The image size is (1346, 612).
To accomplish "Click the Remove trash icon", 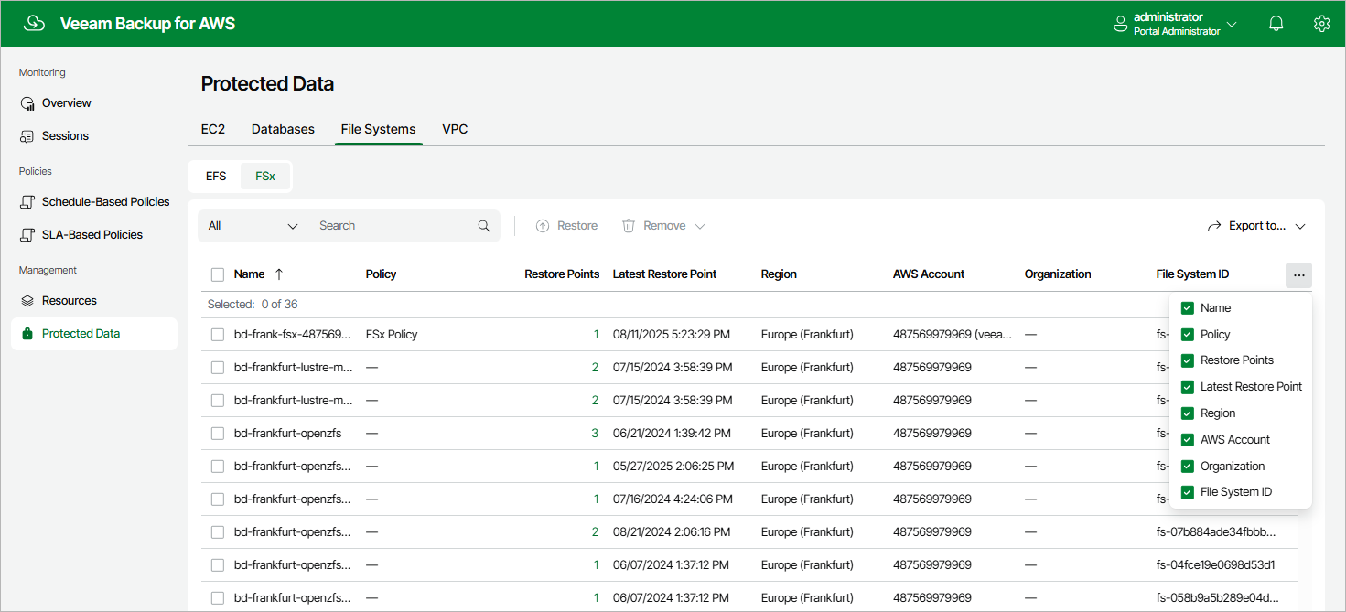I will coord(629,226).
